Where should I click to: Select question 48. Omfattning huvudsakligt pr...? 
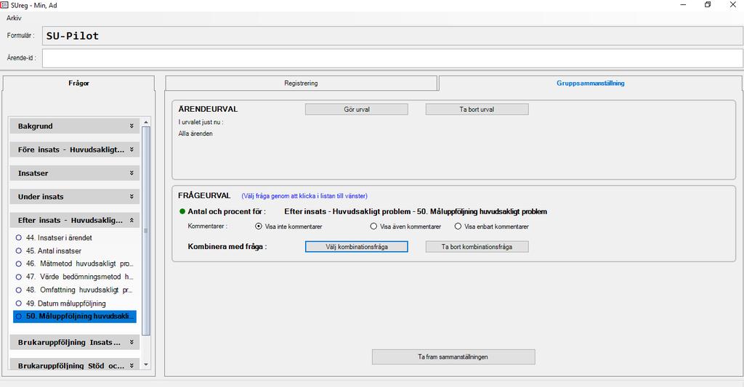pos(75,290)
